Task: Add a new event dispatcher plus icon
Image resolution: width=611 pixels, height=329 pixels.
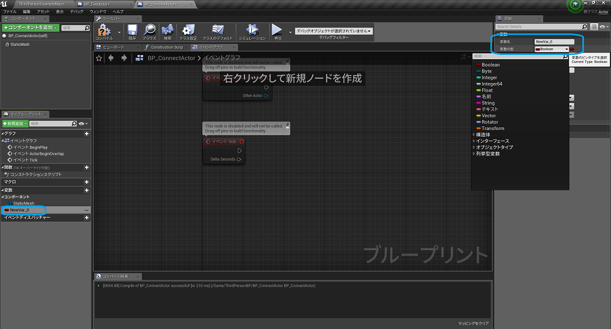Action: click(87, 218)
